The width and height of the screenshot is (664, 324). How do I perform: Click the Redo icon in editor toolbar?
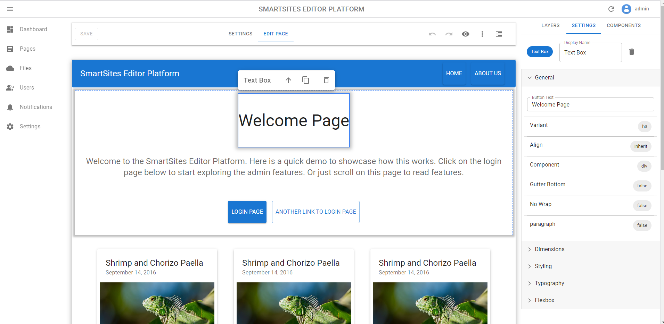449,34
